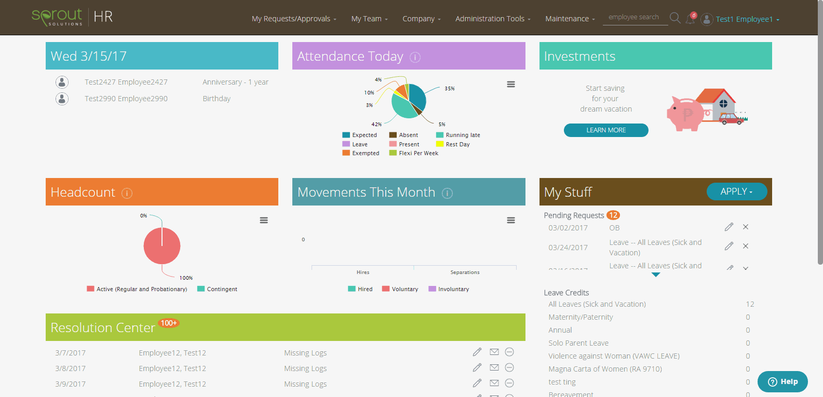Toggle the Voluntary legend item in Movements chart
This screenshot has height=397, width=823.
tap(400, 289)
